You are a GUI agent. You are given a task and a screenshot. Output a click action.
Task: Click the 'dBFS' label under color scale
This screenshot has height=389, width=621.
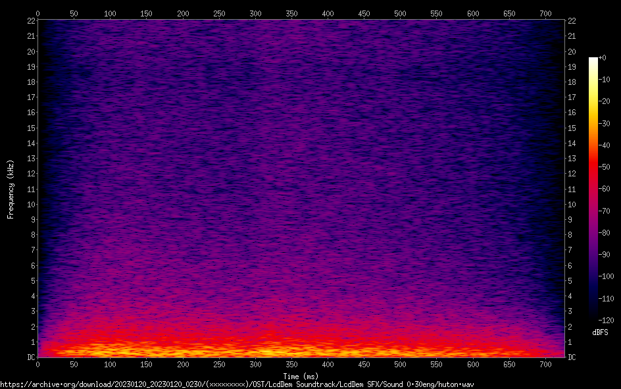point(600,332)
